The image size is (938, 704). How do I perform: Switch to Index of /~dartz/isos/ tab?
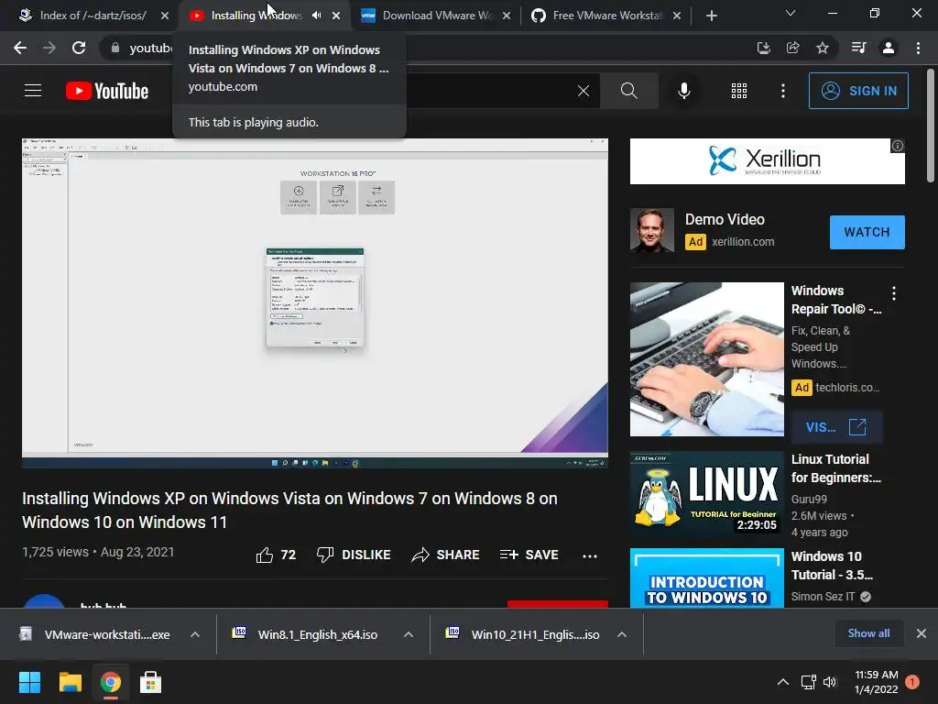93,16
